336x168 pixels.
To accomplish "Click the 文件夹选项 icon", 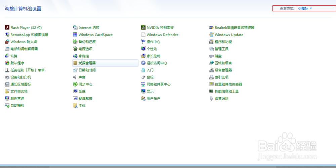I will pyautogui.click(x=7, y=91).
